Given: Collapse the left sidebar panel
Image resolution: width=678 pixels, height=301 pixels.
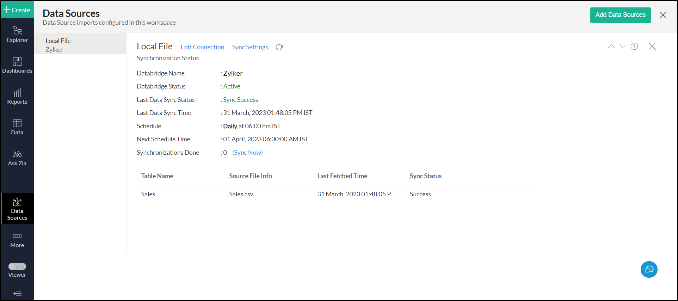Looking at the screenshot, I should [x=17, y=293].
